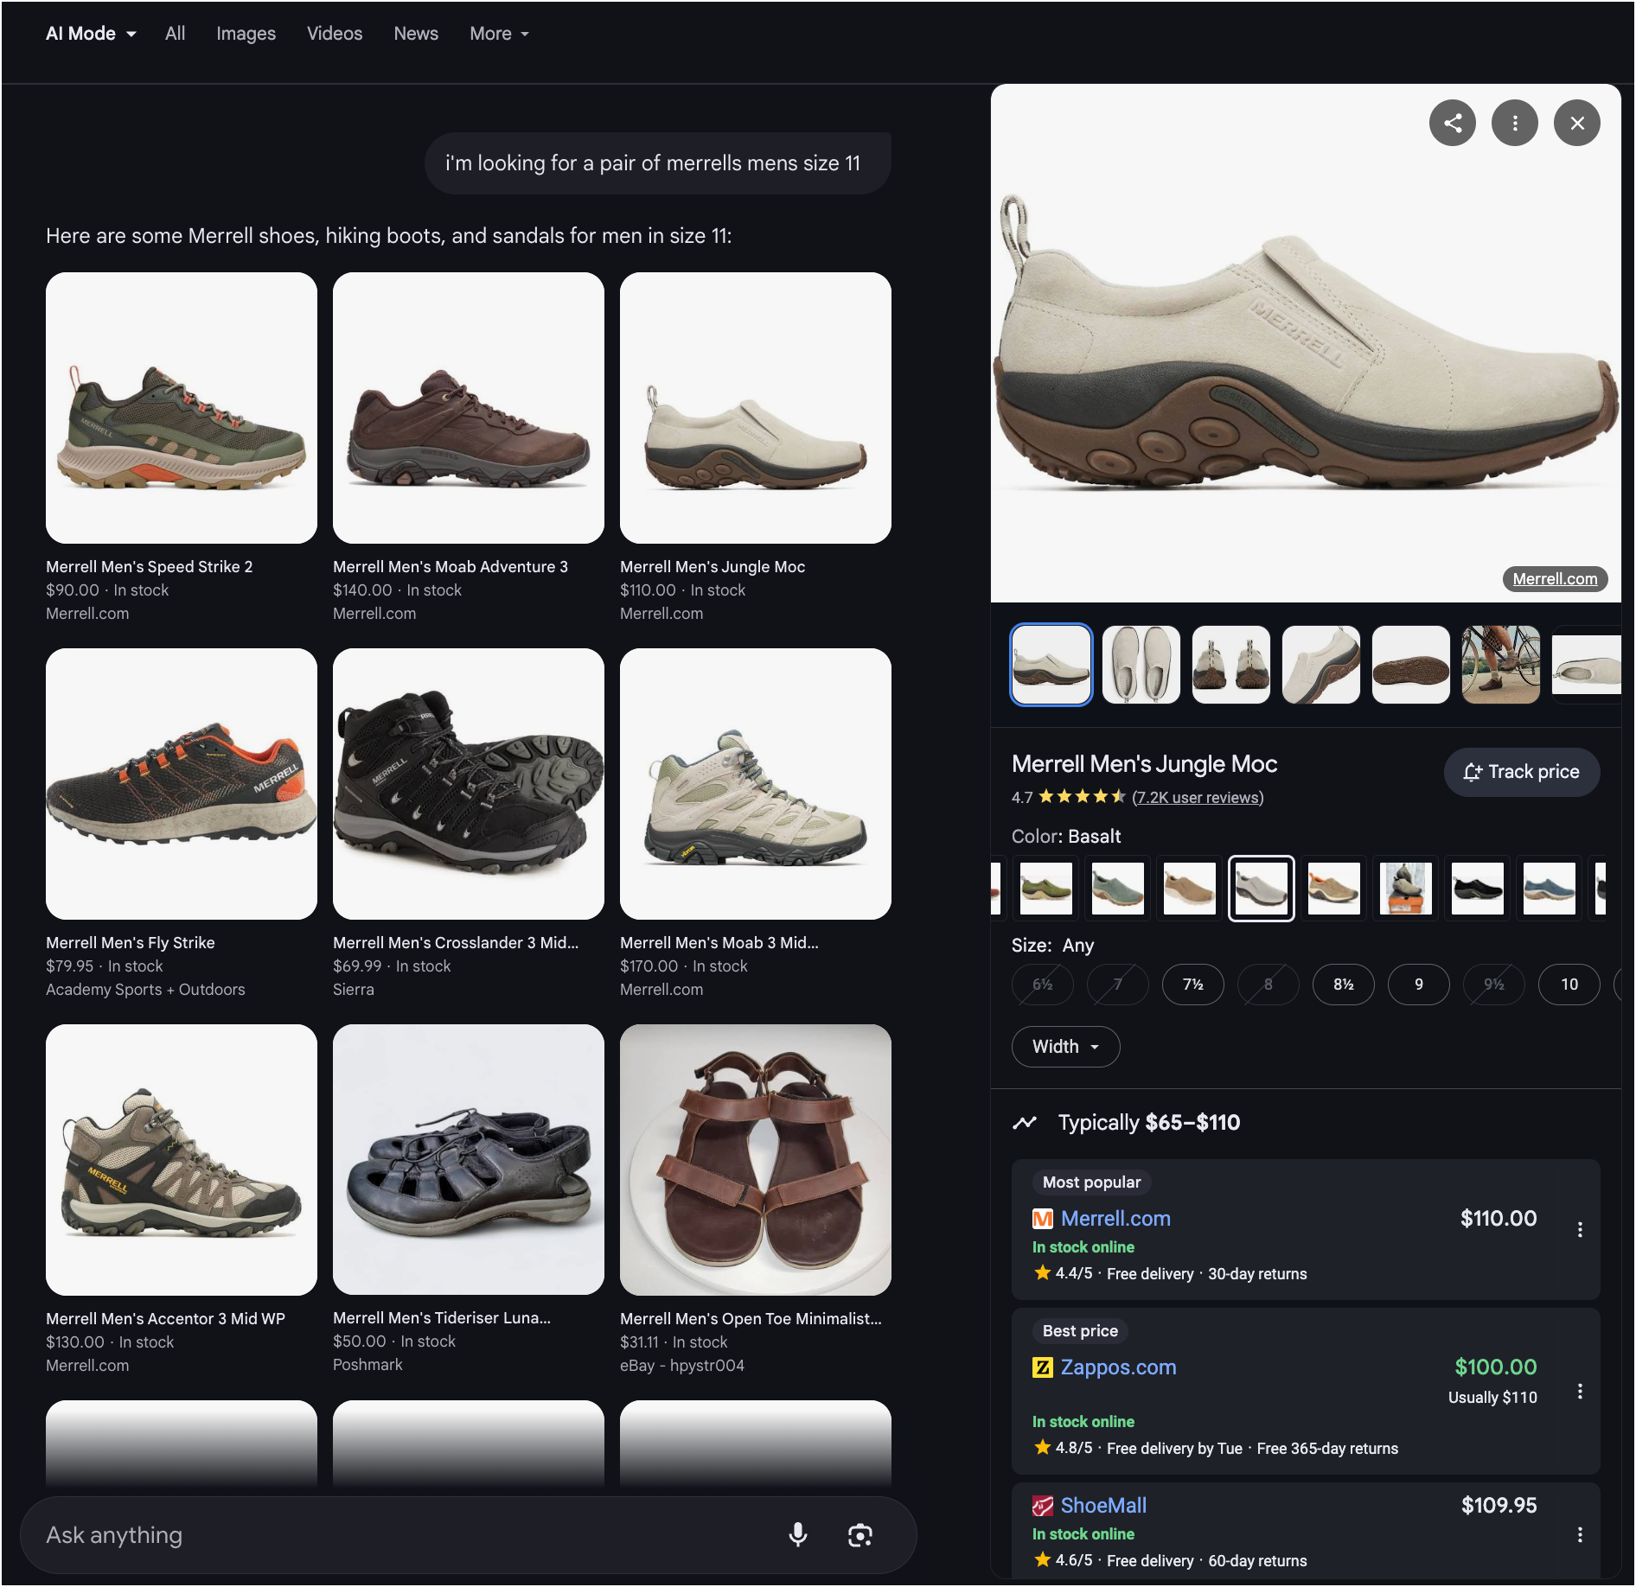Click the Most popular badge
The image size is (1636, 1587).
(1091, 1182)
